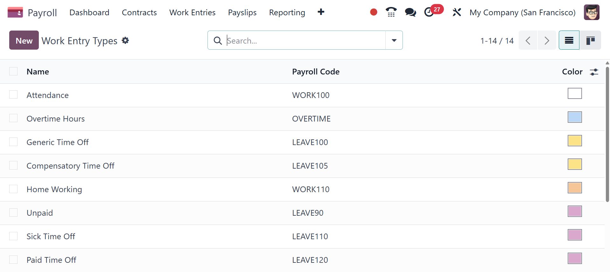Expand the search options dropdown arrow
Image resolution: width=610 pixels, height=272 pixels.
[394, 40]
